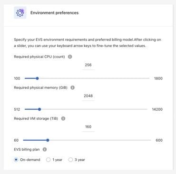Click the Environment preferences heading
The width and height of the screenshot is (176, 174).
click(54, 13)
